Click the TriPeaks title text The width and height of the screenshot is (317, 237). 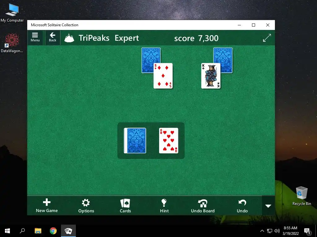pyautogui.click(x=94, y=38)
